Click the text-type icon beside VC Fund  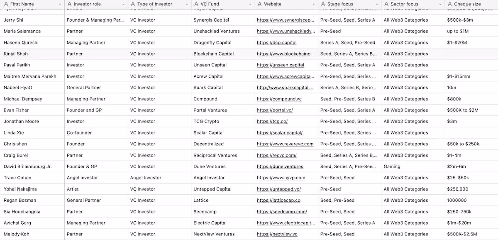pyautogui.click(x=196, y=4)
